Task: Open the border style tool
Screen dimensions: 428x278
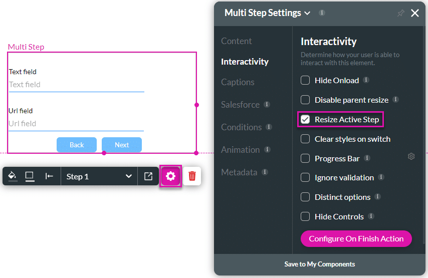Action: click(30, 176)
